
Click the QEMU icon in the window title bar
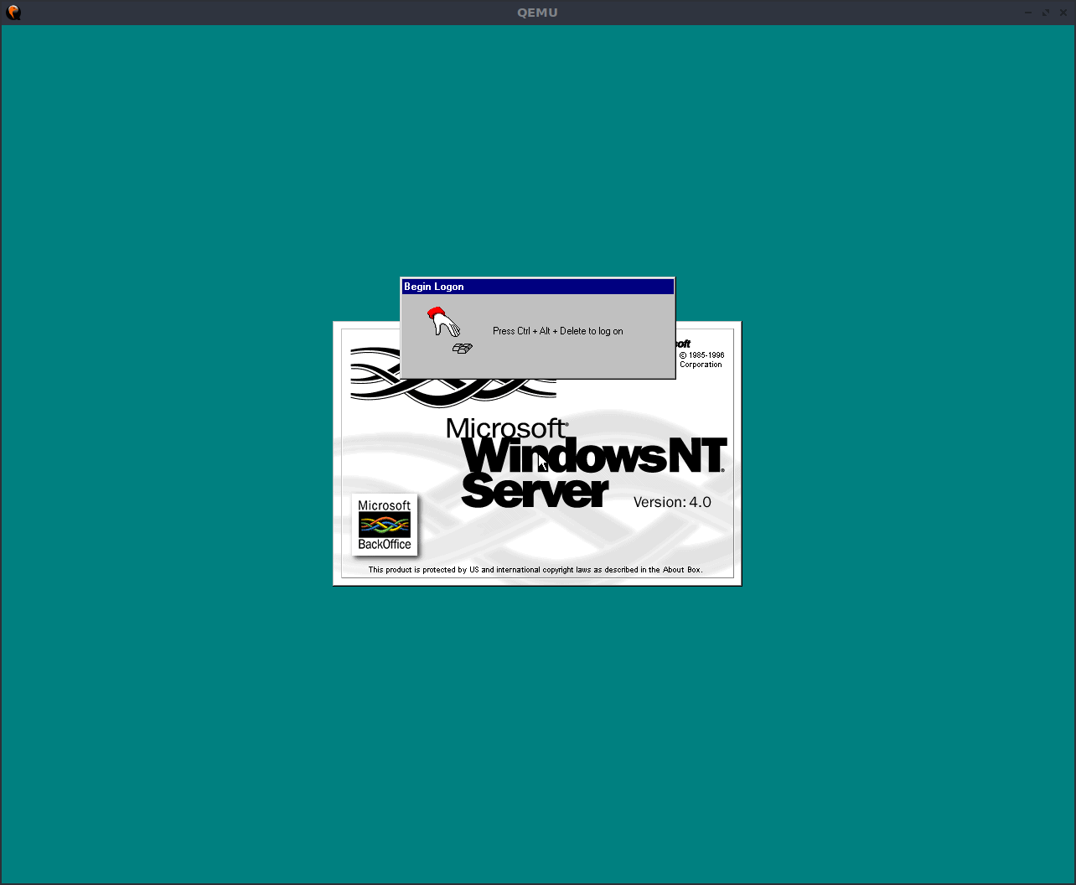pyautogui.click(x=13, y=12)
